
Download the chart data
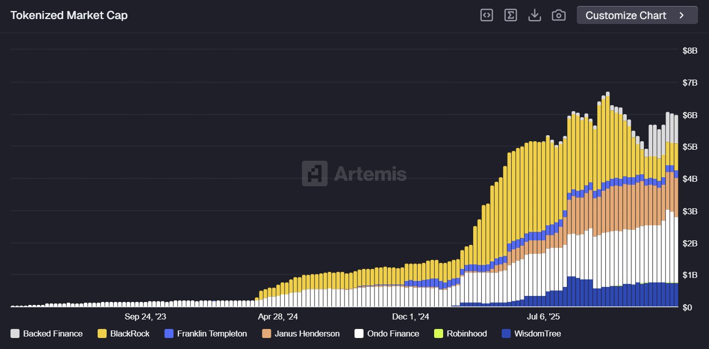point(535,15)
